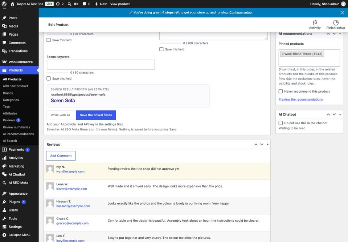
Task: Move AI recommendations panel down
Action: pos(334,34)
